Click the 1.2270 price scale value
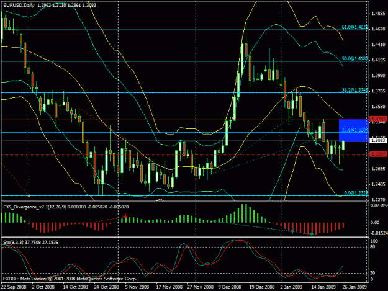The image size is (388, 291). point(378,200)
